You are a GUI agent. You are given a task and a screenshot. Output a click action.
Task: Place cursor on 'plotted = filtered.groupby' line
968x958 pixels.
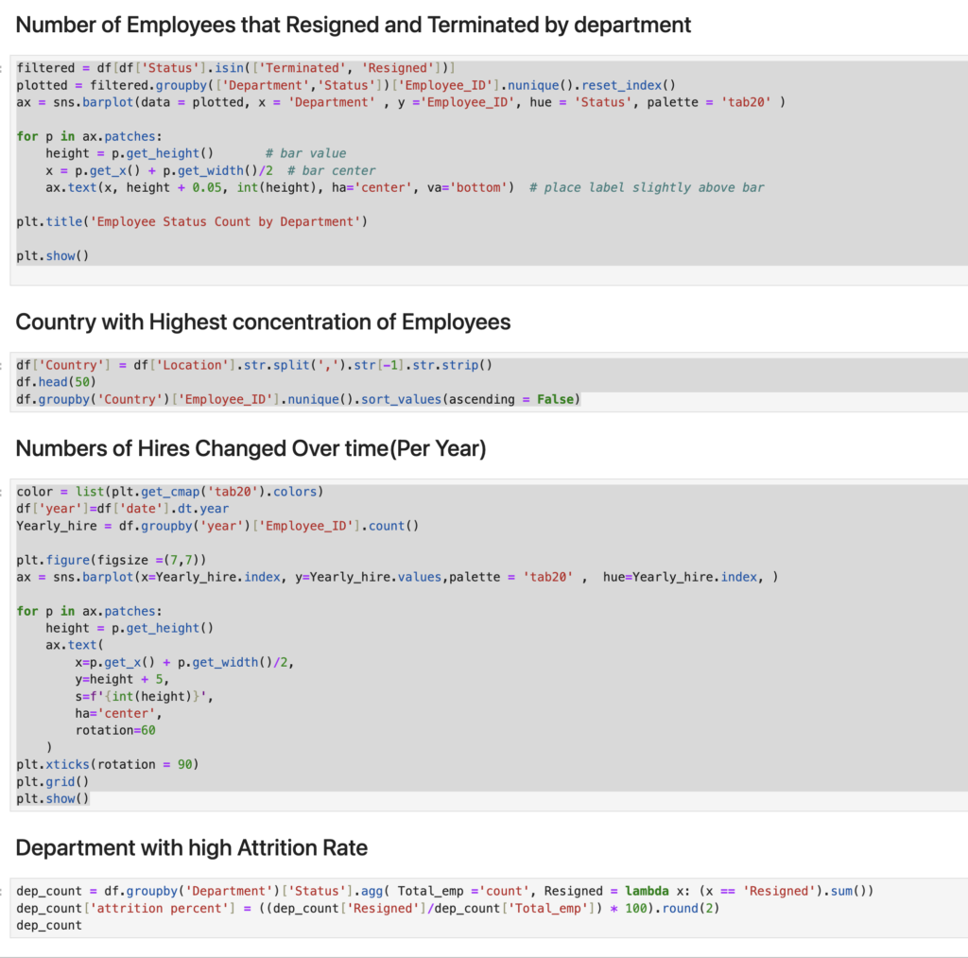click(345, 85)
